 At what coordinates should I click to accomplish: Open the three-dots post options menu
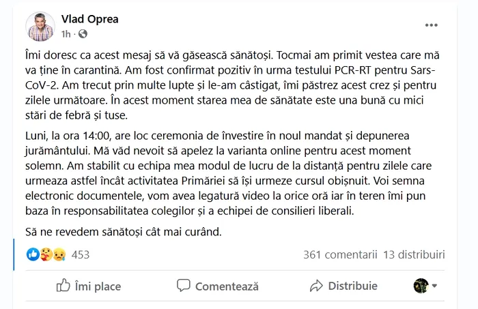[x=431, y=25]
